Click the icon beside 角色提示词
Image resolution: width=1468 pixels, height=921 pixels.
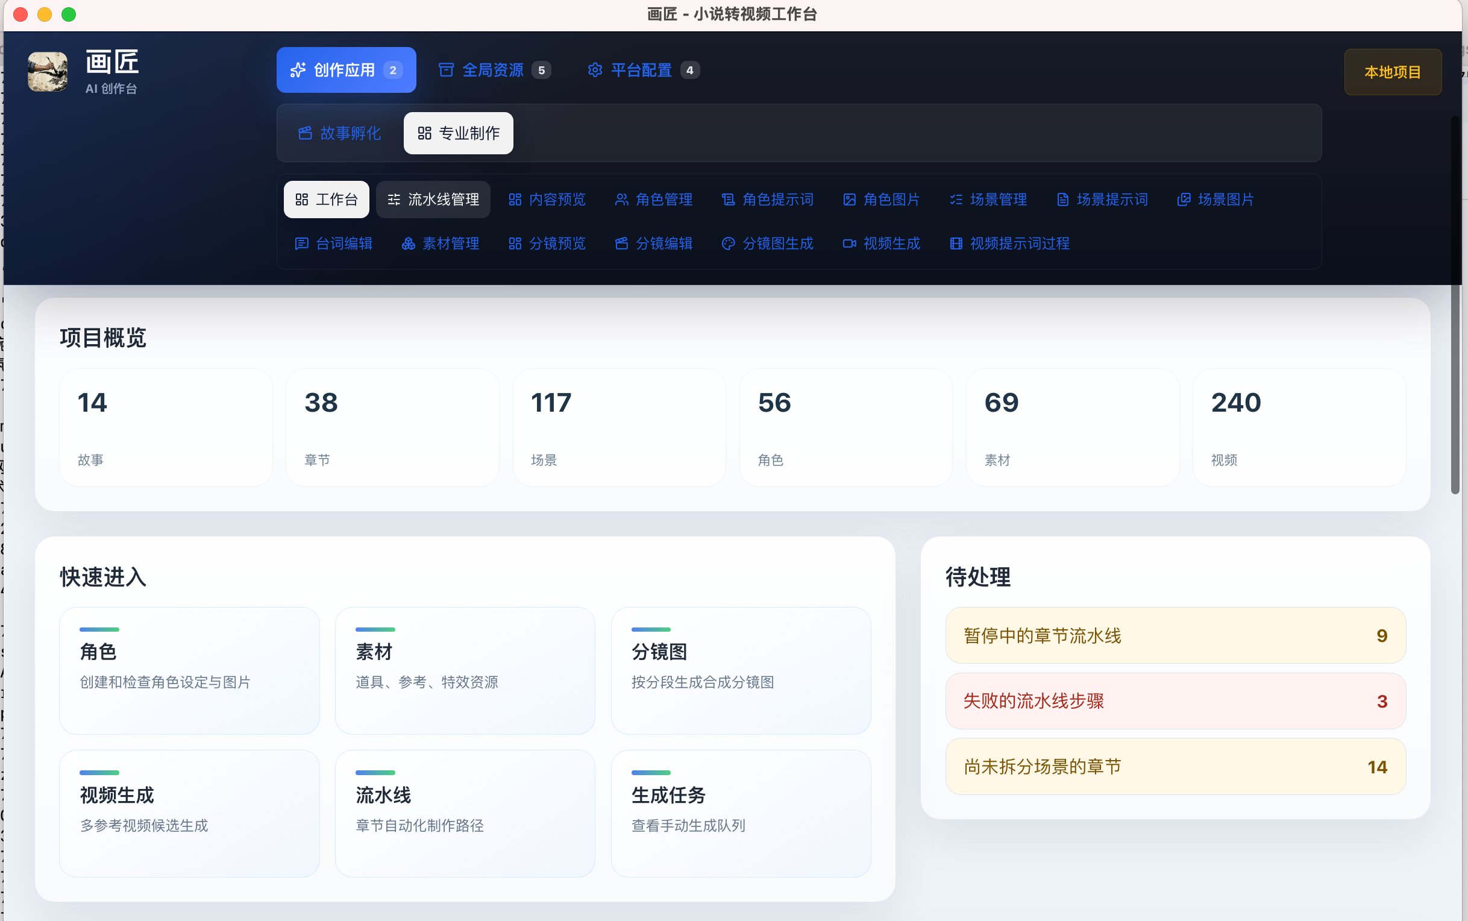coord(728,200)
